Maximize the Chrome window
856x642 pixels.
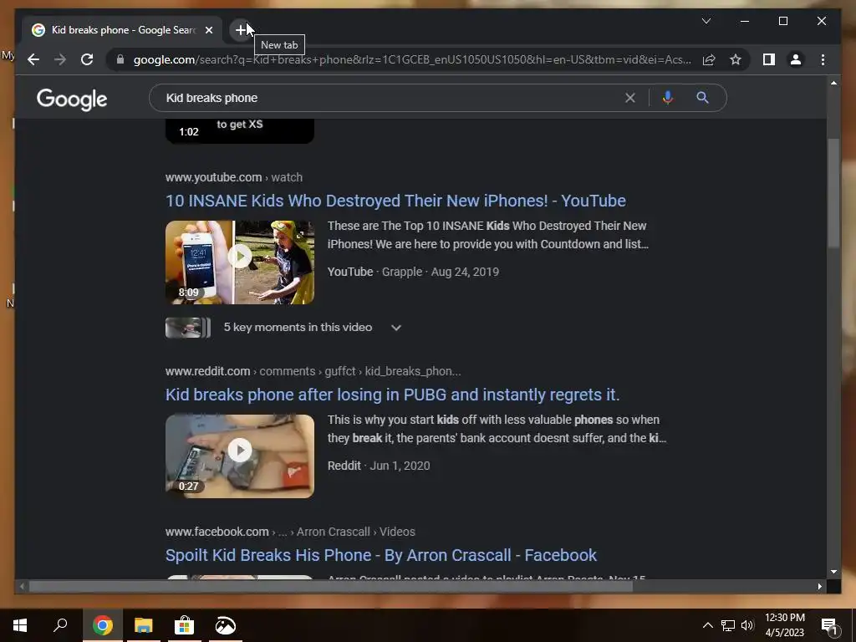tap(782, 21)
